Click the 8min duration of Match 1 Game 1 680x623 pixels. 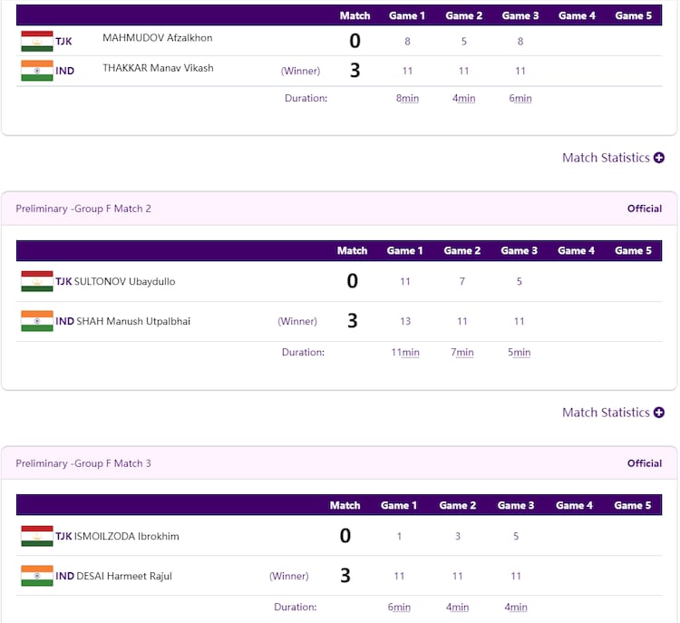pyautogui.click(x=407, y=98)
